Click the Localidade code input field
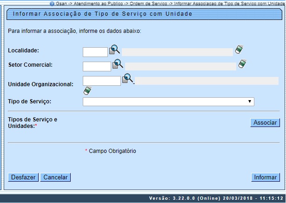Image resolution: width=286 pixels, height=203 pixels. 95,52
